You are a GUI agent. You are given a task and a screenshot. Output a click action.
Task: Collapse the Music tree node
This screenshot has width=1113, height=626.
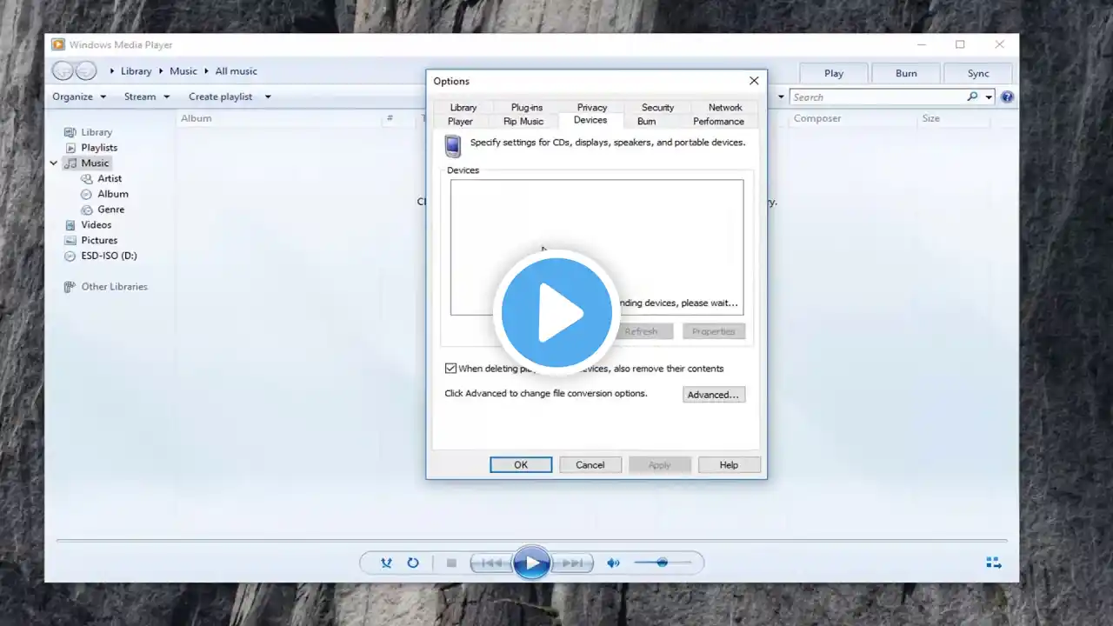[53, 163]
